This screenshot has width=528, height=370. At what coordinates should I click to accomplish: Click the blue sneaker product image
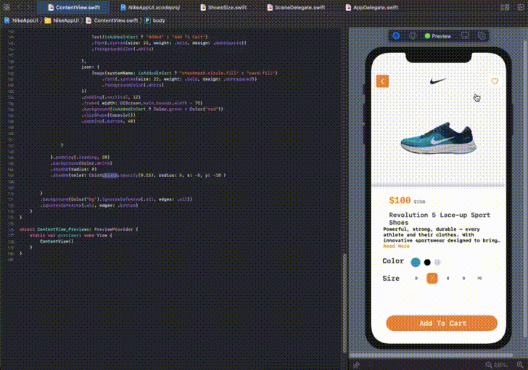438,138
